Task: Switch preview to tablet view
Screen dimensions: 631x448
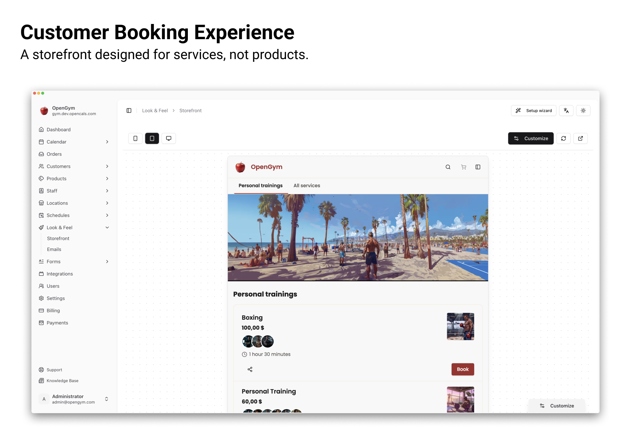Action: [152, 138]
